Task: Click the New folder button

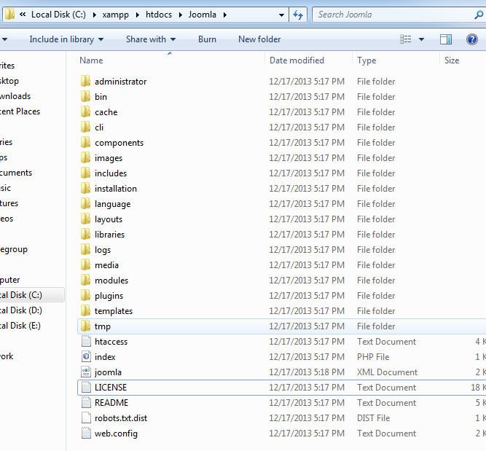Action: click(x=259, y=39)
